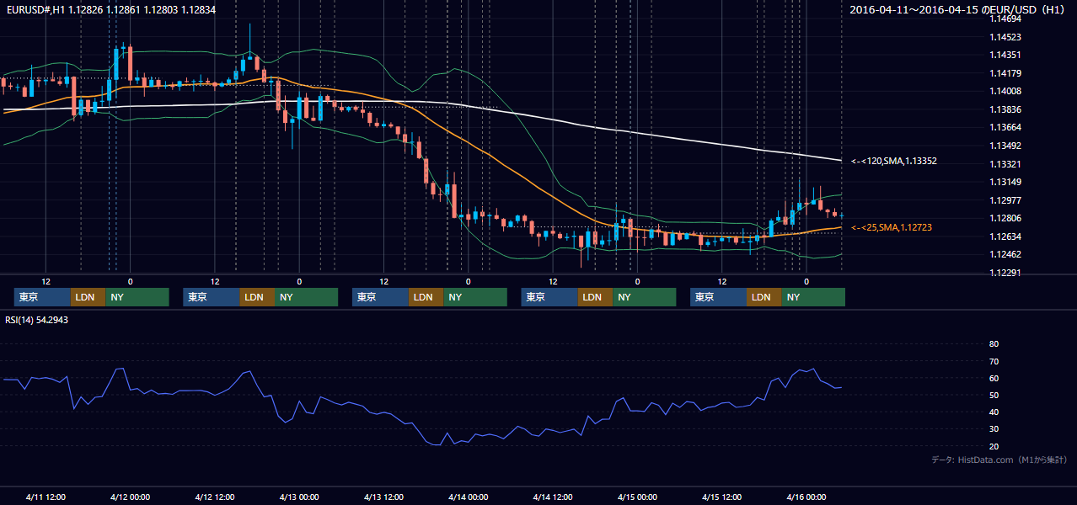1077x505 pixels.
Task: Click price axis label 1.14694
Action: click(x=1005, y=19)
